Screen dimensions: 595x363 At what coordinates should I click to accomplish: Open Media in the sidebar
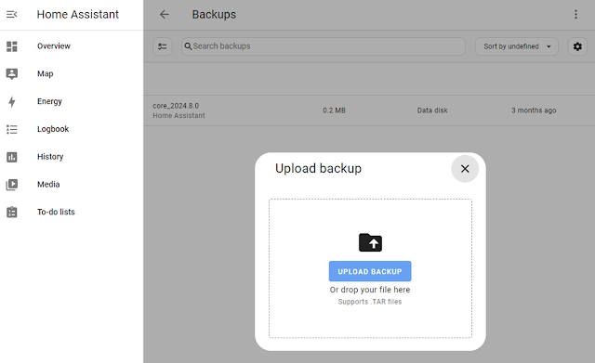click(x=48, y=185)
